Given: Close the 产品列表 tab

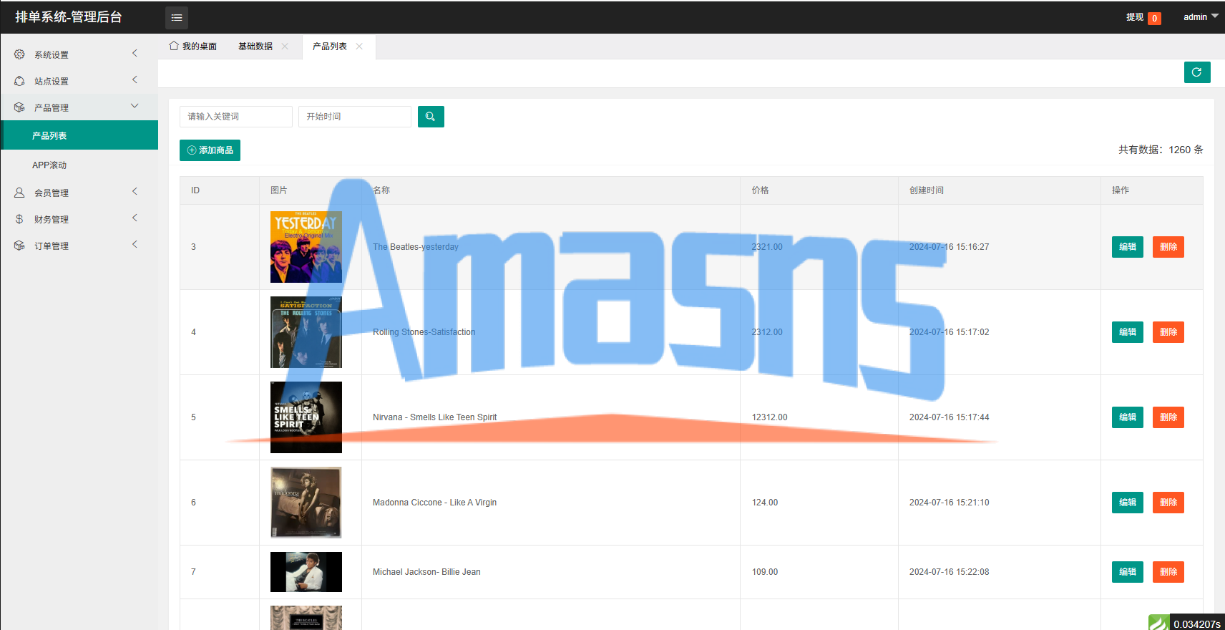Looking at the screenshot, I should coord(359,47).
